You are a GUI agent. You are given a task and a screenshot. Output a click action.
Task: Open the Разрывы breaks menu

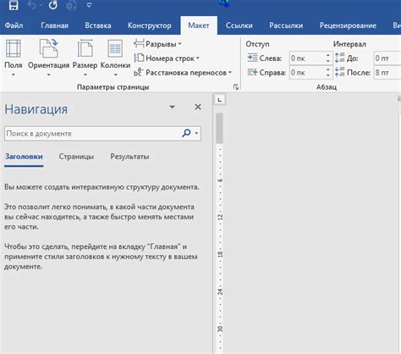[x=163, y=44]
